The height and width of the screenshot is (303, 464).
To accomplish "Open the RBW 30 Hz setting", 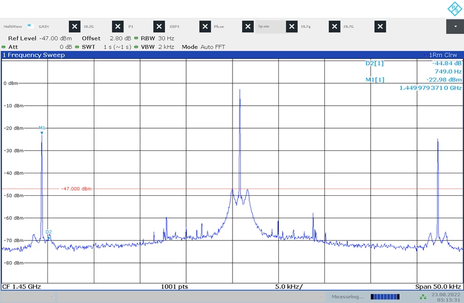I will [x=157, y=39].
